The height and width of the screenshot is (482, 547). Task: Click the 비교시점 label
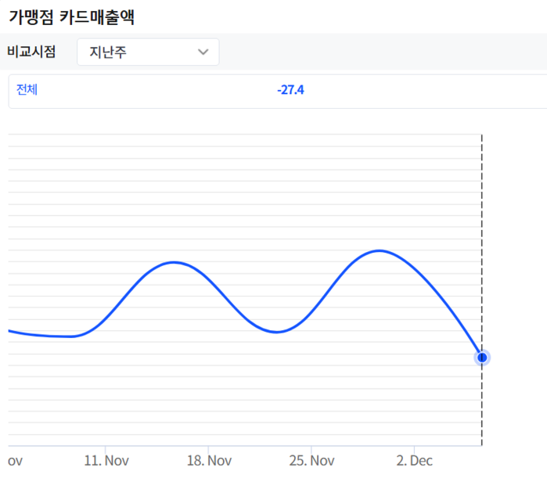click(31, 52)
